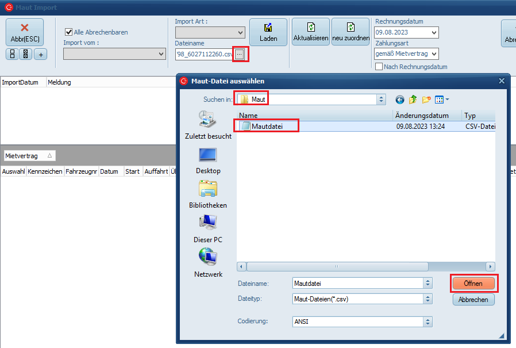Expand the Zahlungsart dropdown
The width and height of the screenshot is (516, 348).
[x=433, y=53]
